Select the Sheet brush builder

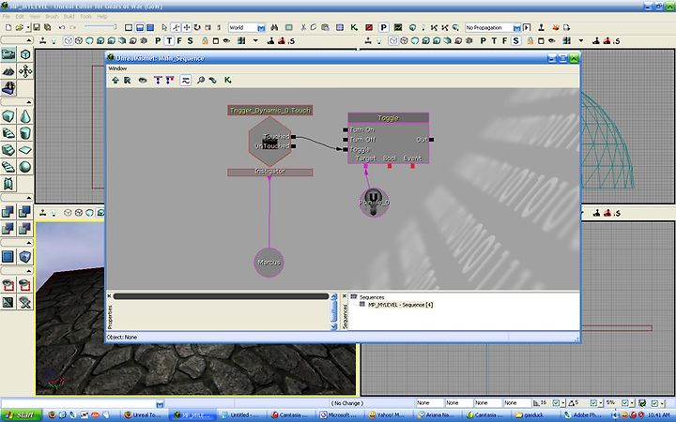(x=25, y=150)
